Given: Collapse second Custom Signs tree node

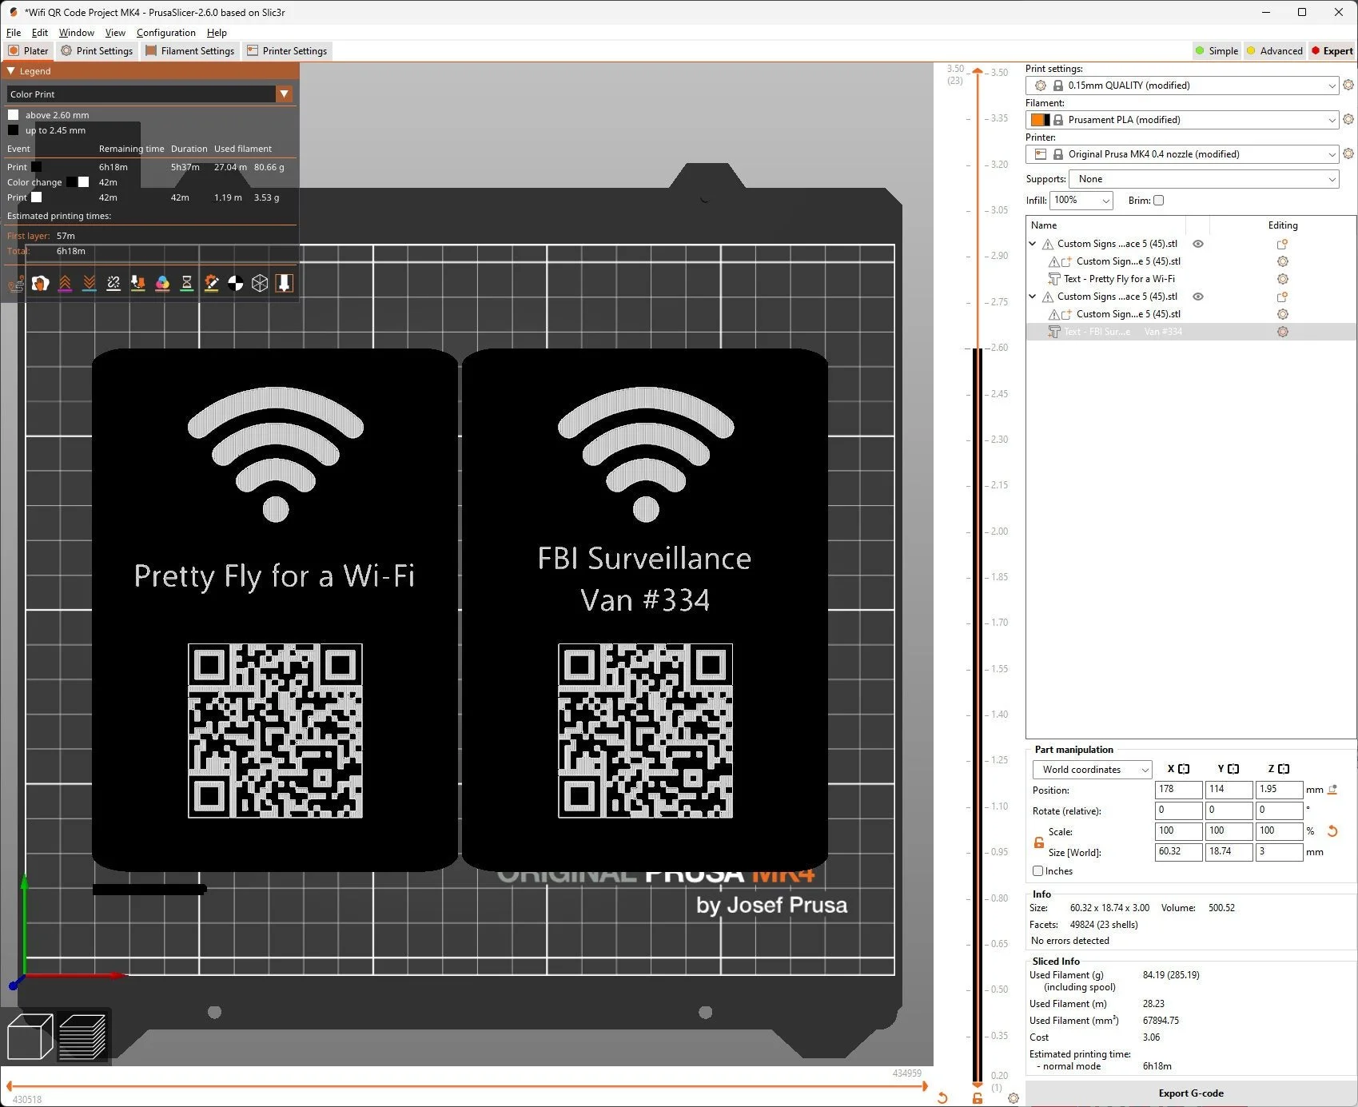Looking at the screenshot, I should coord(1033,297).
